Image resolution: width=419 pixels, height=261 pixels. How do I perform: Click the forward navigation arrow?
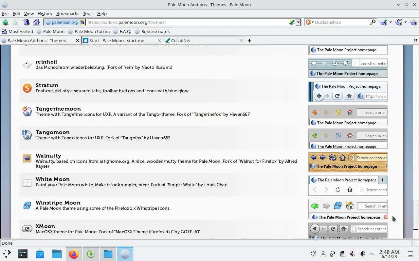point(15,22)
